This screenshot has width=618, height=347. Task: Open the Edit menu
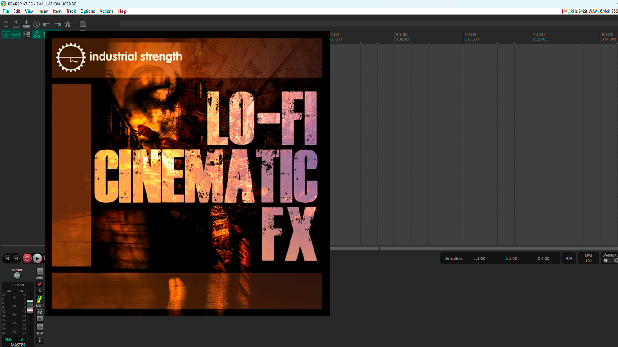(x=17, y=11)
